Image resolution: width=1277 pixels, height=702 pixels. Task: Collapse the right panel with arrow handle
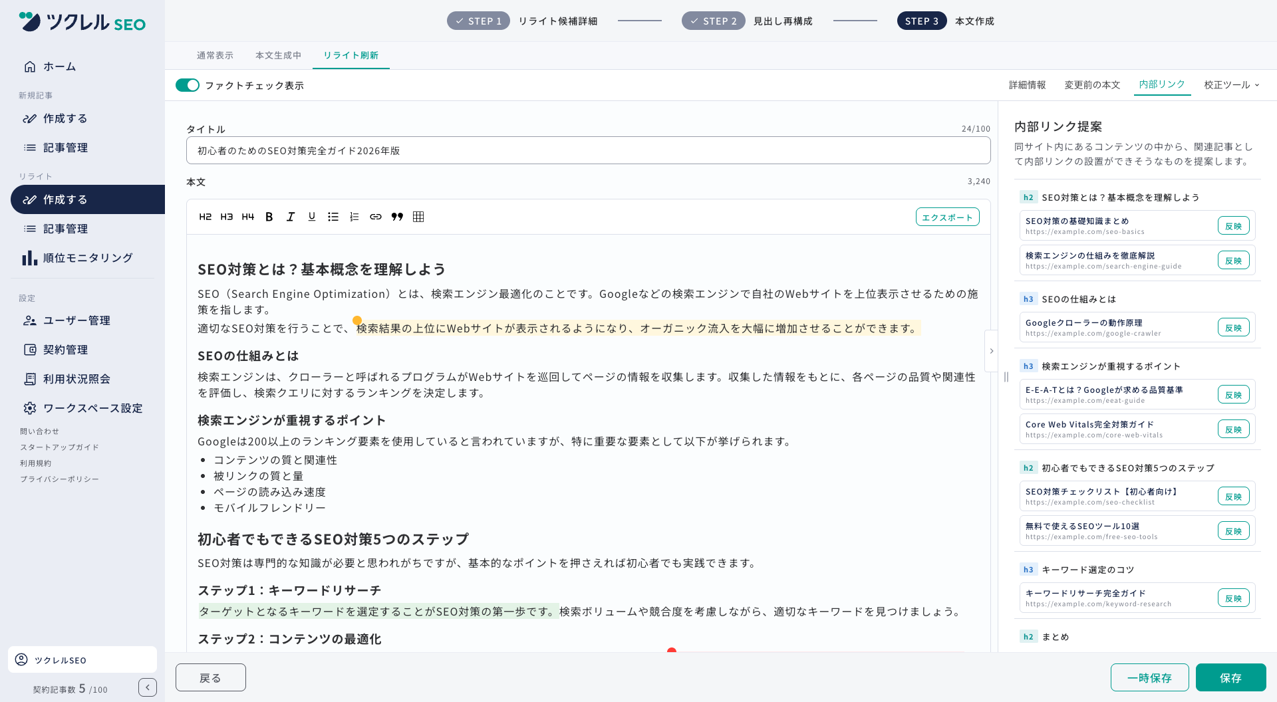[x=991, y=351]
